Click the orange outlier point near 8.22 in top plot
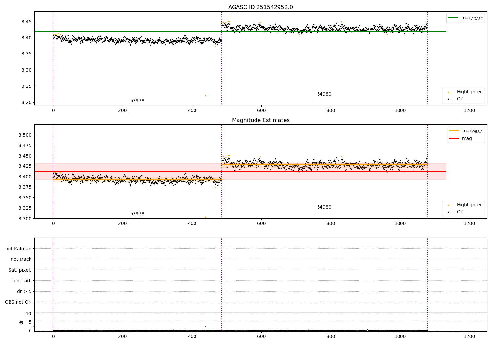The height and width of the screenshot is (344, 492). point(205,96)
